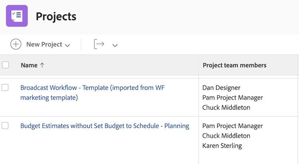Click the Project team members column header
Image resolution: width=299 pixels, height=164 pixels.
click(x=234, y=65)
